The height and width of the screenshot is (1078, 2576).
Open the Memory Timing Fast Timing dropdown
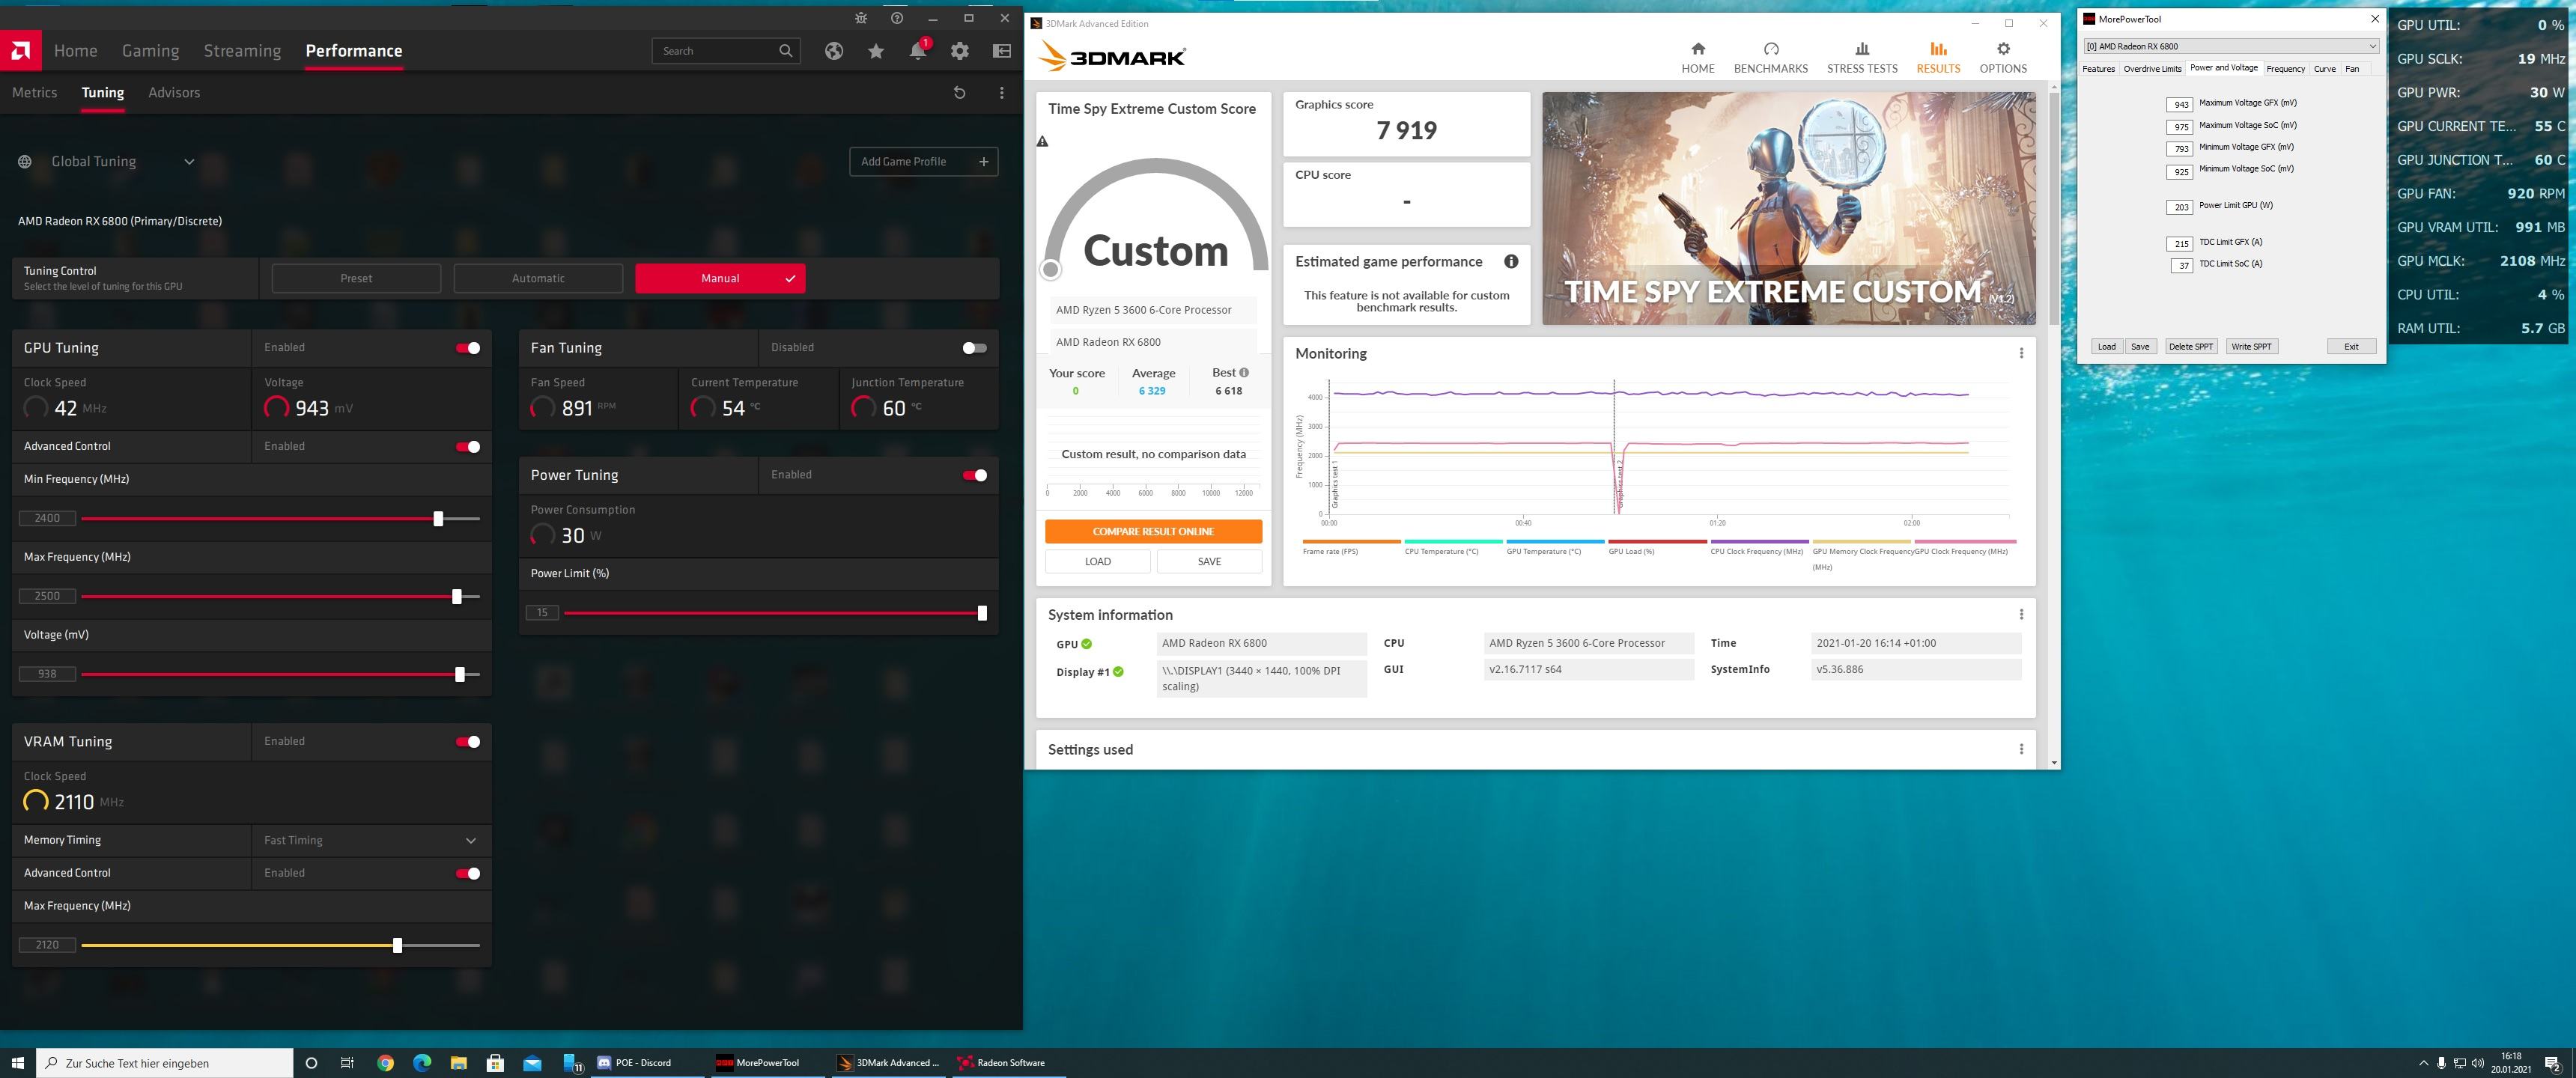click(x=371, y=841)
